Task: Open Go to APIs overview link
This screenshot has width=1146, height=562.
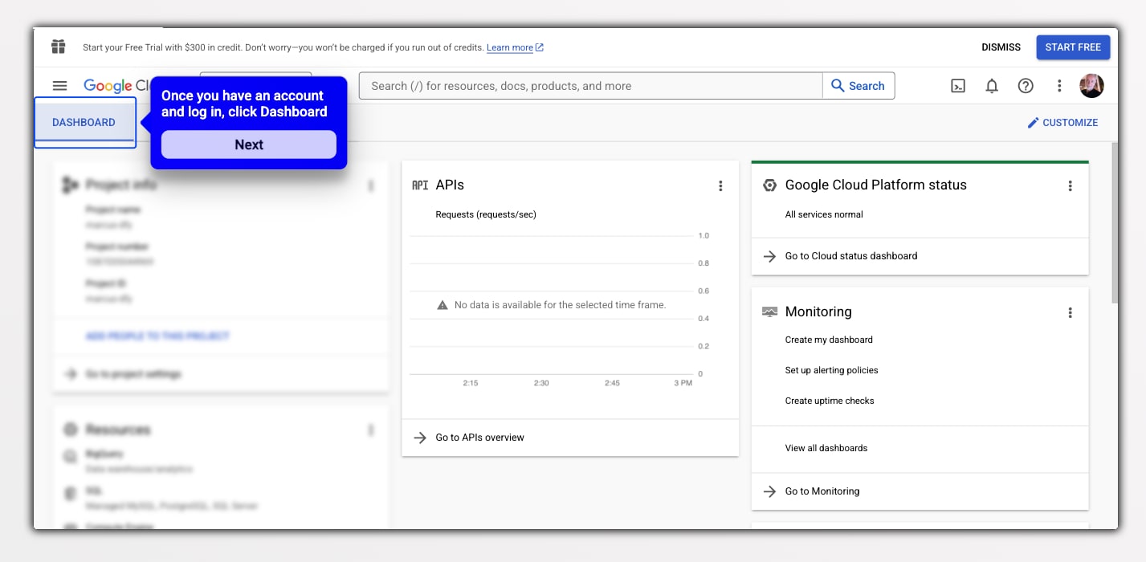Action: point(479,438)
